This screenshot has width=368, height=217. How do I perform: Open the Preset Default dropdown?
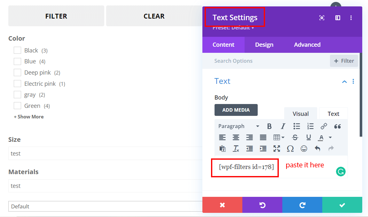click(233, 28)
